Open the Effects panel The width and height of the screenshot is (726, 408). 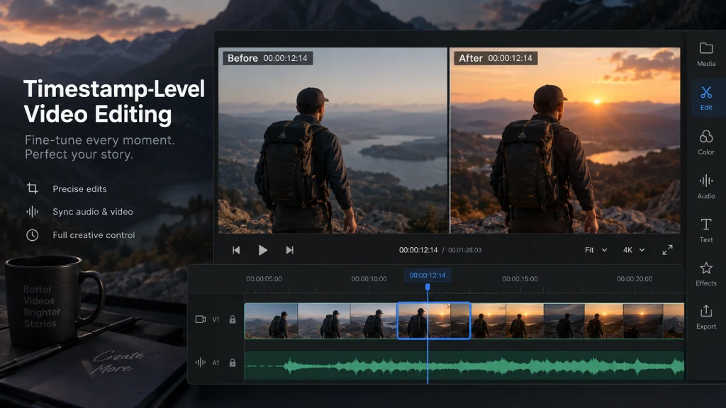click(705, 274)
